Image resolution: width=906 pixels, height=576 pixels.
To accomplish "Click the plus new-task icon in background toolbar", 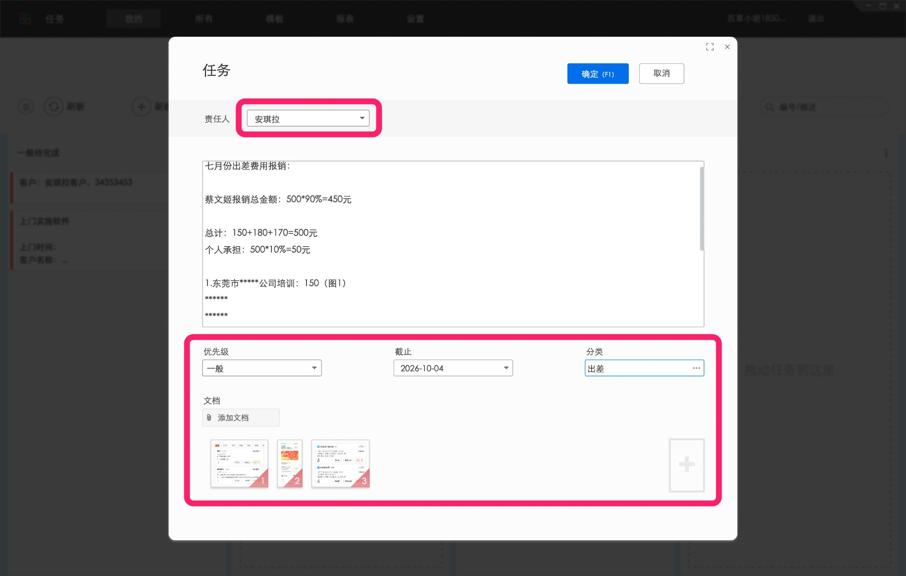I will (141, 107).
